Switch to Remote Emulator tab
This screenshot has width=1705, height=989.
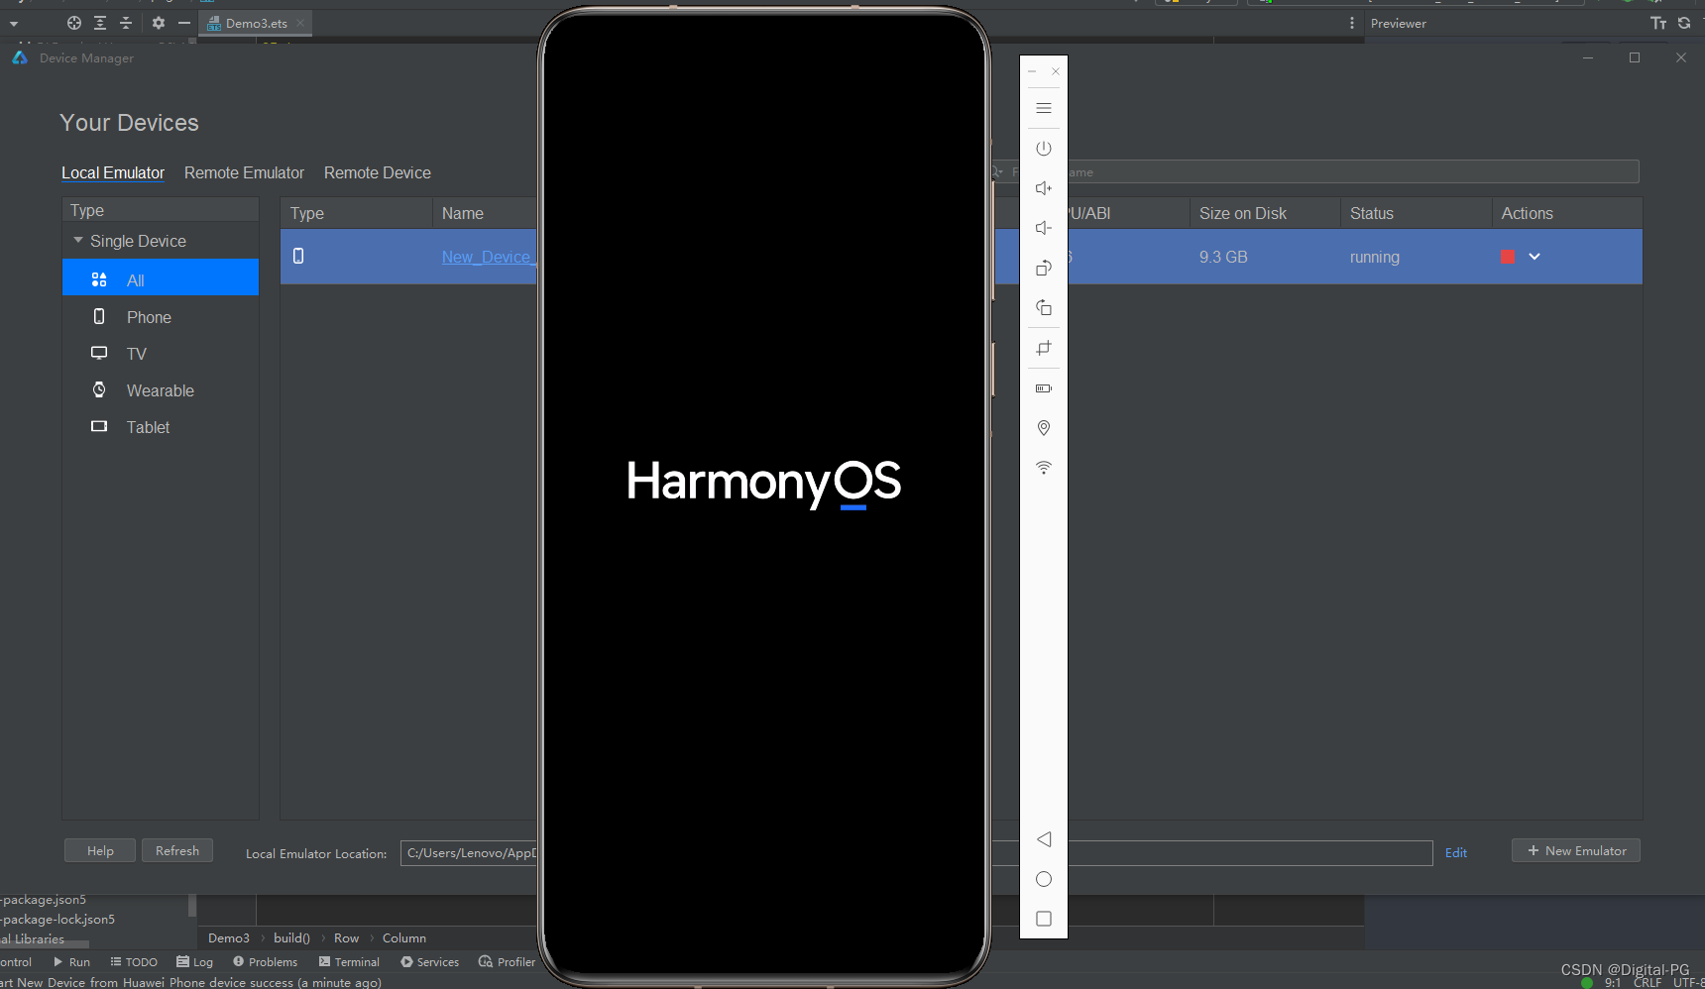244,172
